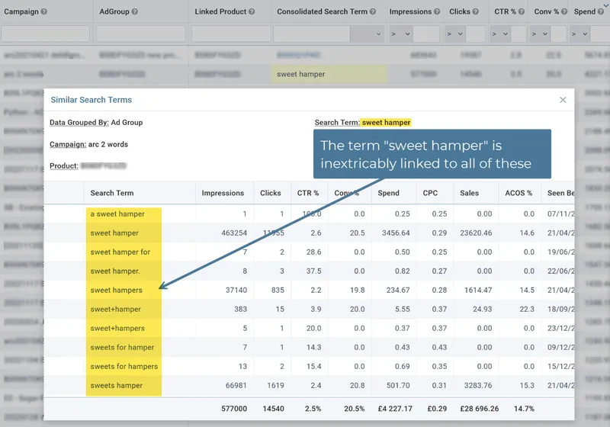Open the Consolidated Search Term help icon
The height and width of the screenshot is (427, 610).
coord(373,12)
